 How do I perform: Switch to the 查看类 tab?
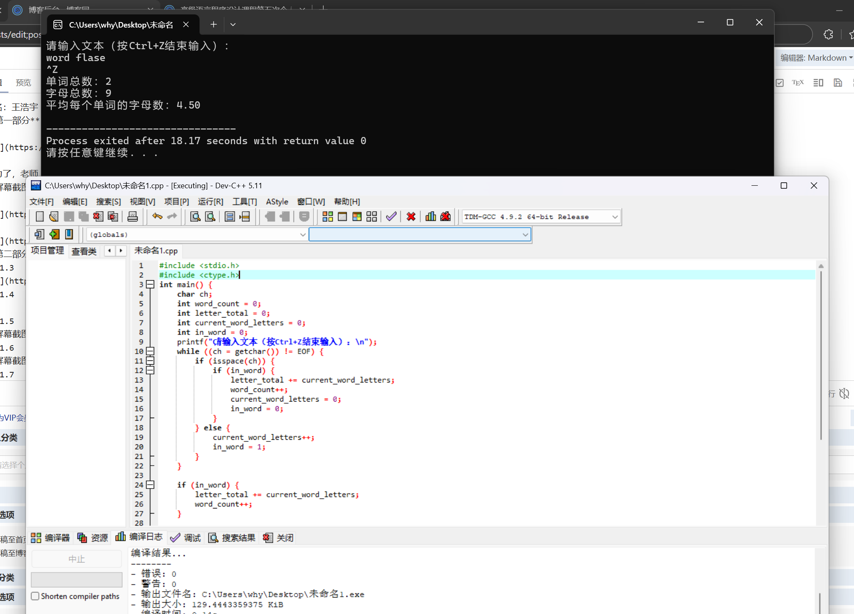point(84,251)
